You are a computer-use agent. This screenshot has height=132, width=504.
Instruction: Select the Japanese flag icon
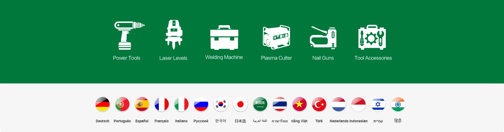[240, 104]
